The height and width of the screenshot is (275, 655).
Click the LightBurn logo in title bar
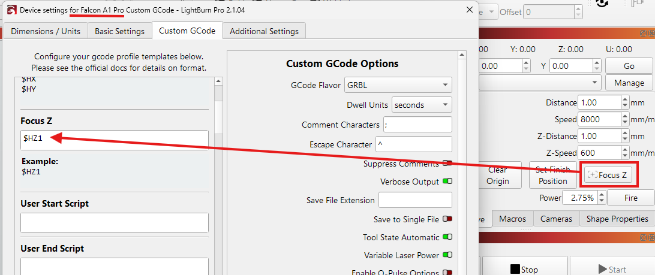coord(12,10)
